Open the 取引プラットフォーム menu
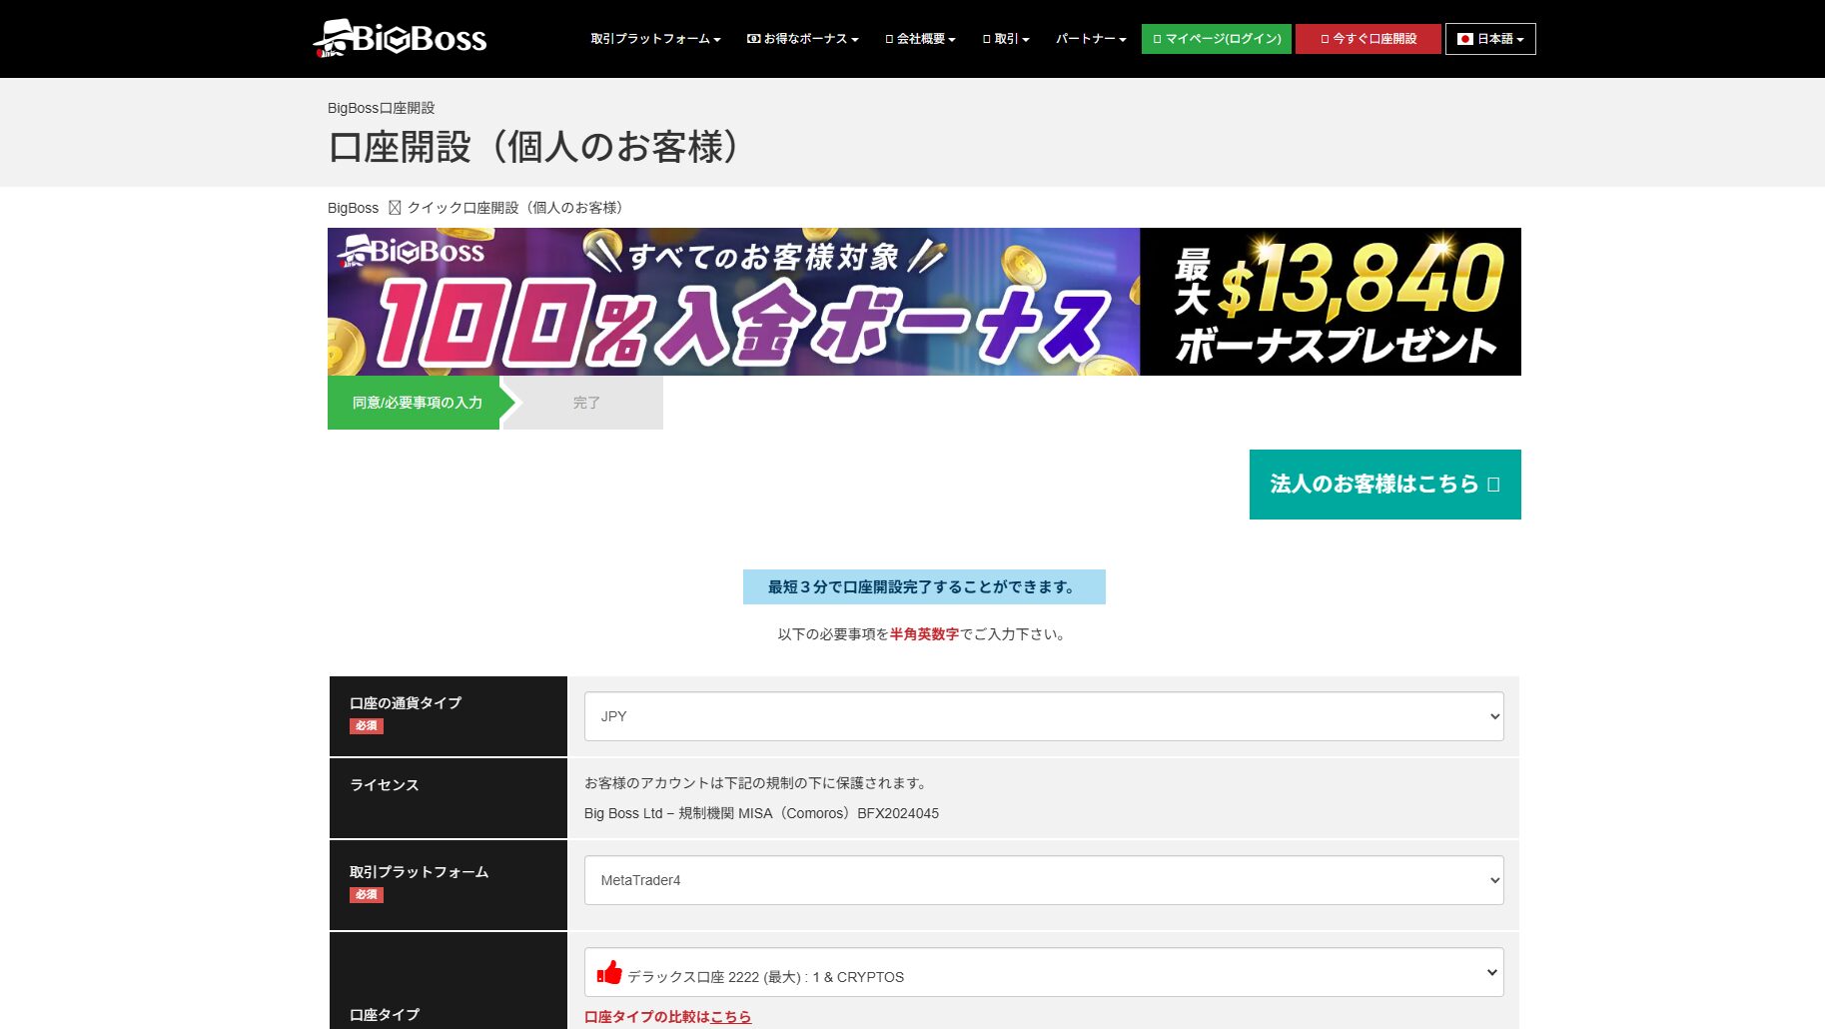Screen dimensions: 1825x1029 (655, 39)
